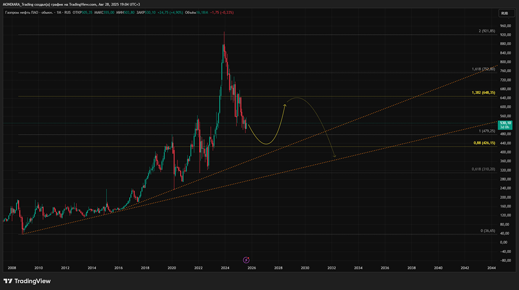Open the TradingView logo link
The width and height of the screenshot is (519, 290).
pos(27,281)
